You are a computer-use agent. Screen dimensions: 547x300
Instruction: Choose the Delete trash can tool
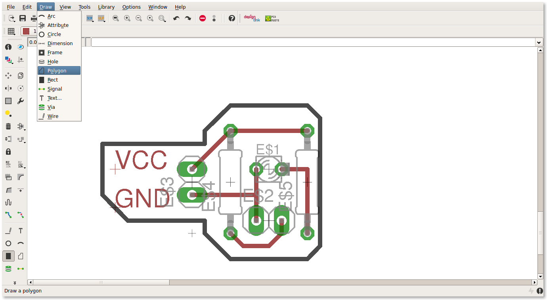(x=8, y=126)
